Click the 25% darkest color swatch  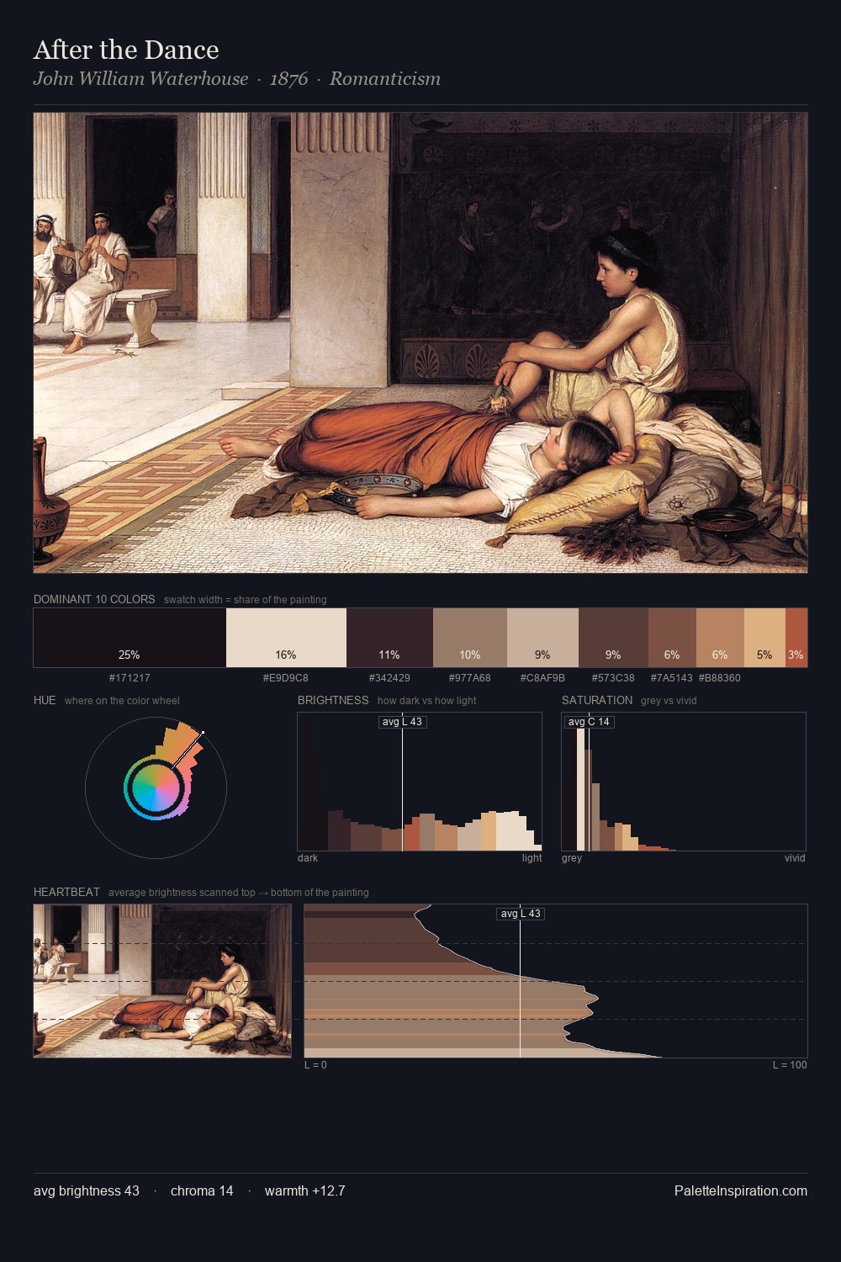130,638
